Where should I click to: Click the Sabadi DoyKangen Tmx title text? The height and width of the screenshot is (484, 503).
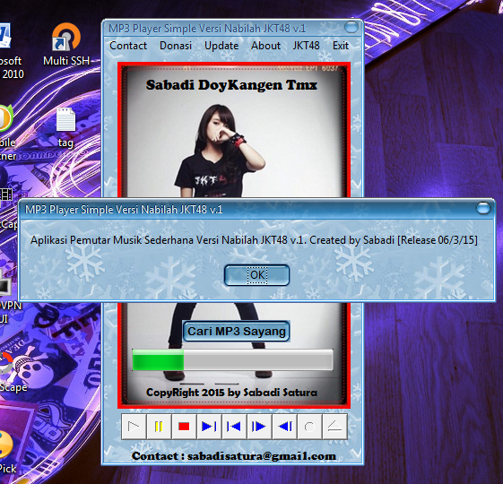(231, 85)
